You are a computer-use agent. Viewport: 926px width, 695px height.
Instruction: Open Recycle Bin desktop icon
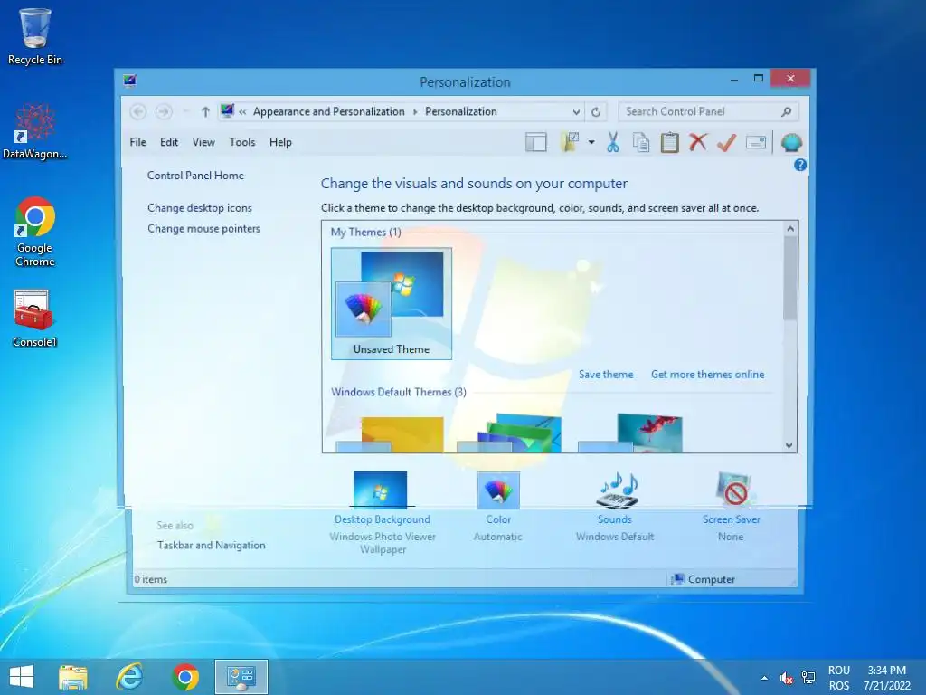[35, 36]
